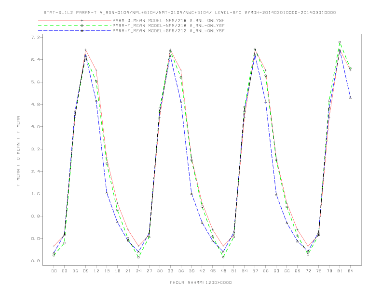Click negative y-axis tick label -0.8

tap(34, 261)
